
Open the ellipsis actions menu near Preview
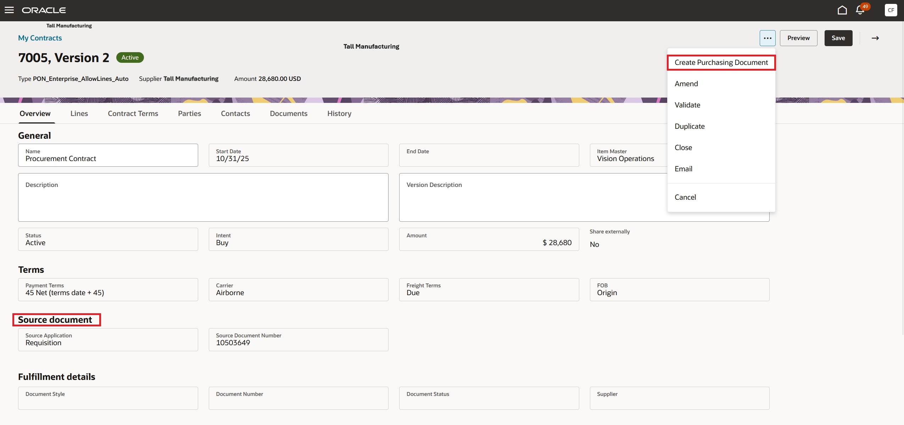[x=767, y=38]
